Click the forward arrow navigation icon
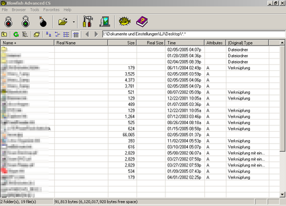 tap(96, 34)
